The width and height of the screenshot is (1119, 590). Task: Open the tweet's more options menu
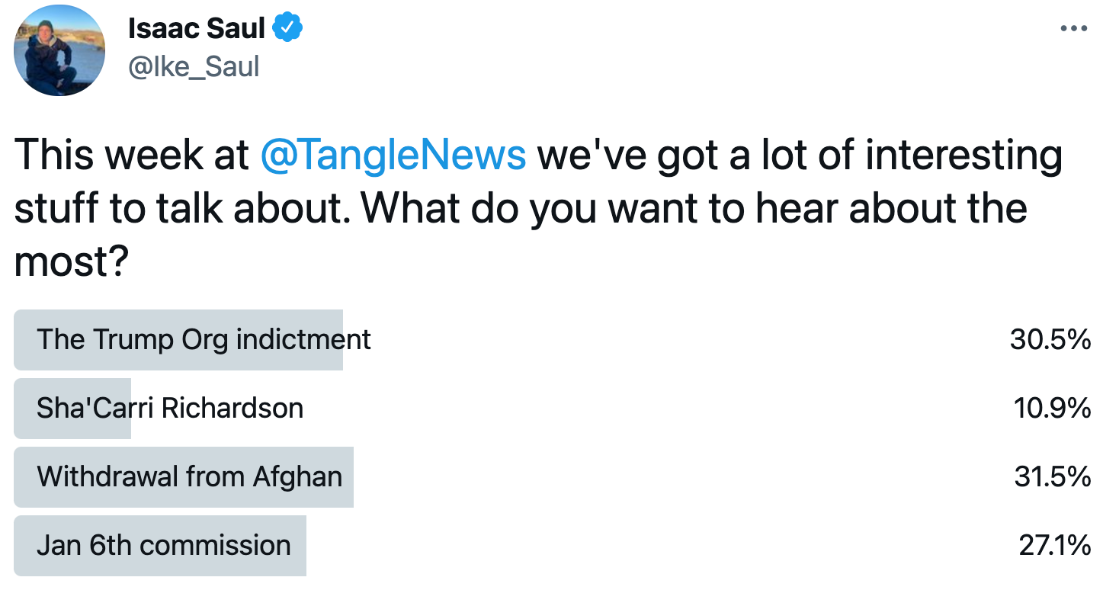click(x=1073, y=29)
